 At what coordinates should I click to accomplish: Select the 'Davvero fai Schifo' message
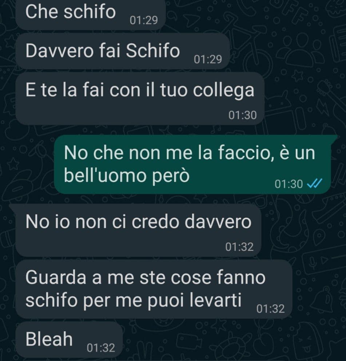click(123, 51)
